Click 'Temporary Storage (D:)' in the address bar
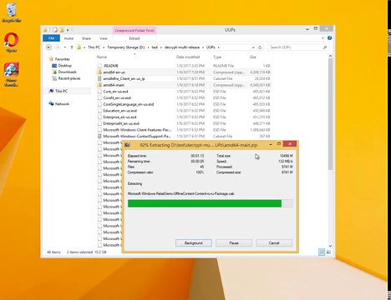 [126, 47]
